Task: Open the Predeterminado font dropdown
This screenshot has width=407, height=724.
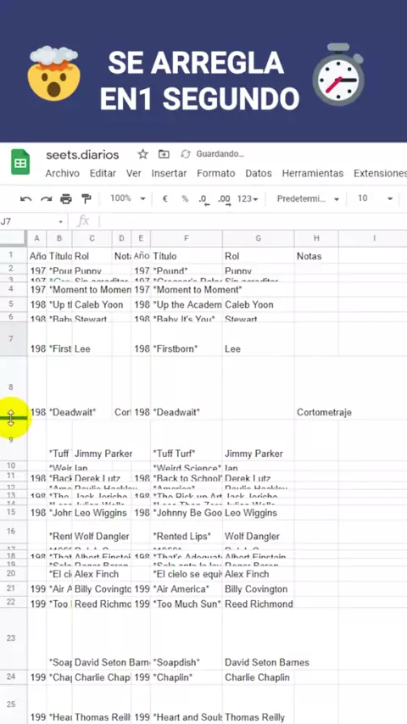Action: point(308,198)
